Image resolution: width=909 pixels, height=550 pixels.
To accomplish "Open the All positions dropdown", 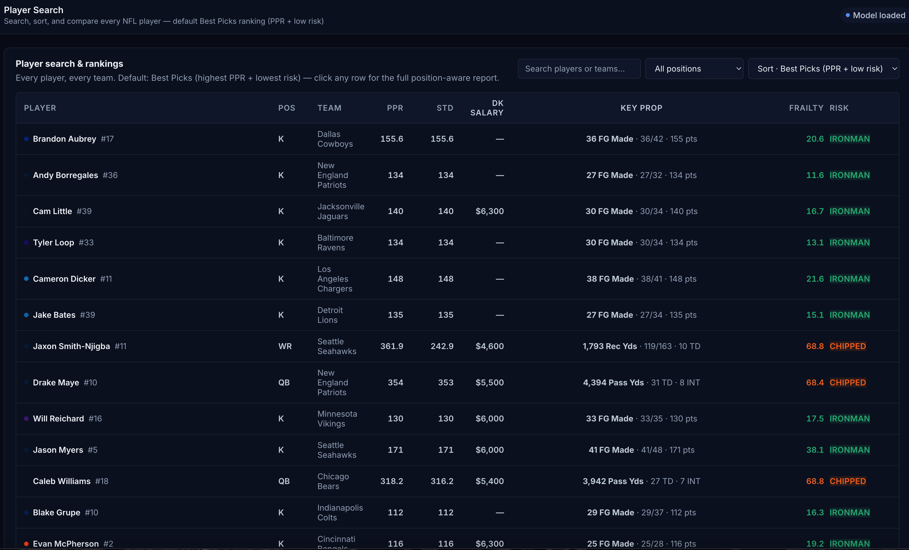I will [694, 69].
